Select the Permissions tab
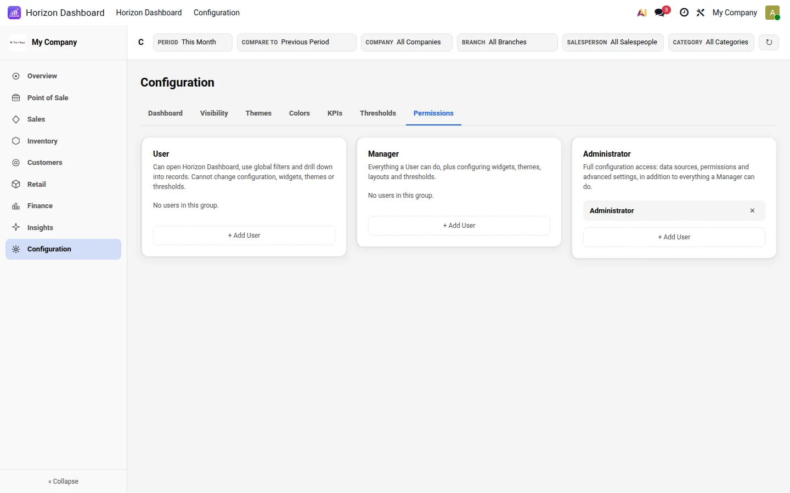The height and width of the screenshot is (493, 790). pos(433,113)
